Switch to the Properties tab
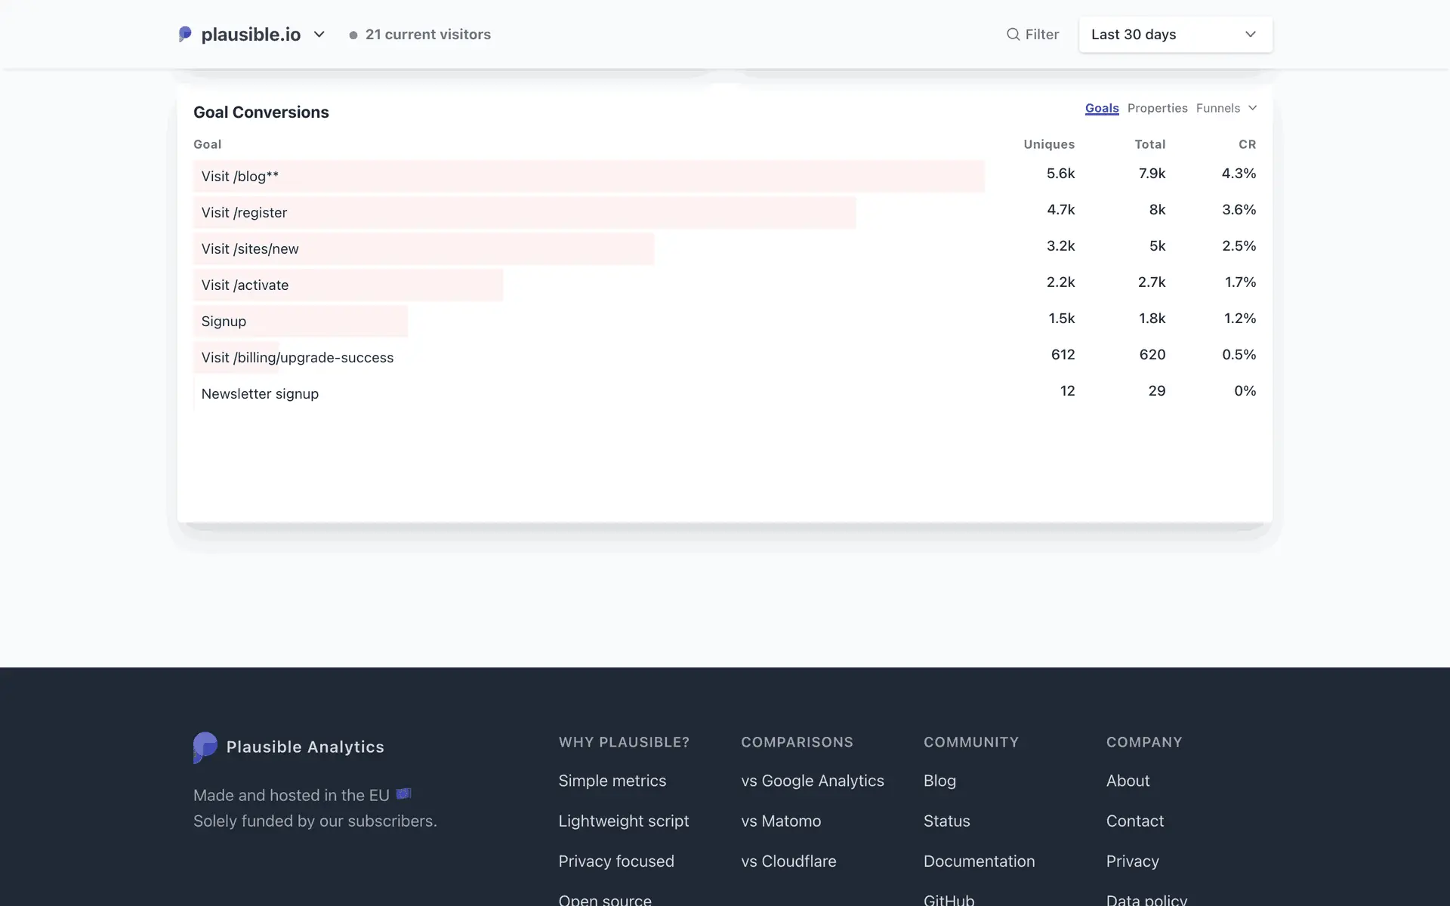1450x906 pixels. (x=1157, y=108)
